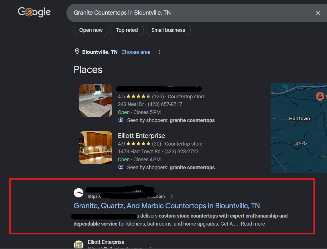Image resolution: width=327 pixels, height=249 pixels.
Task: Apply the Open now filter
Action: (91, 30)
